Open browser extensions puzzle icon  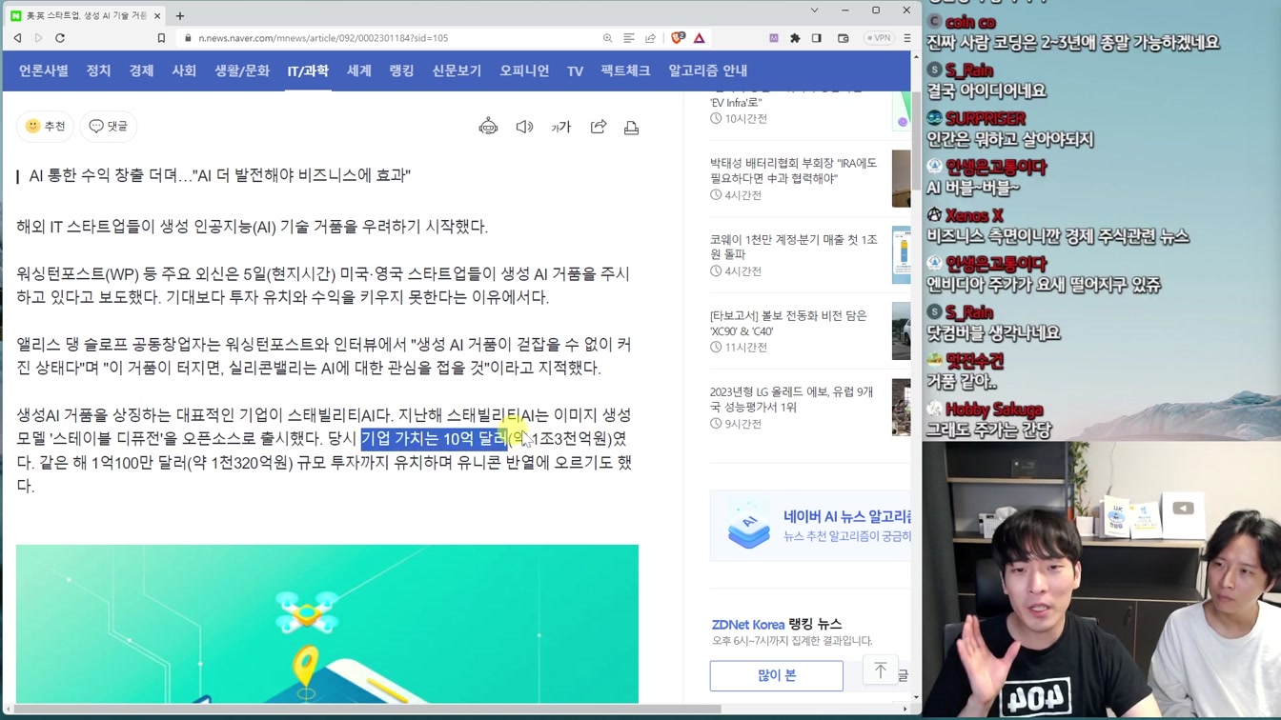coord(795,38)
